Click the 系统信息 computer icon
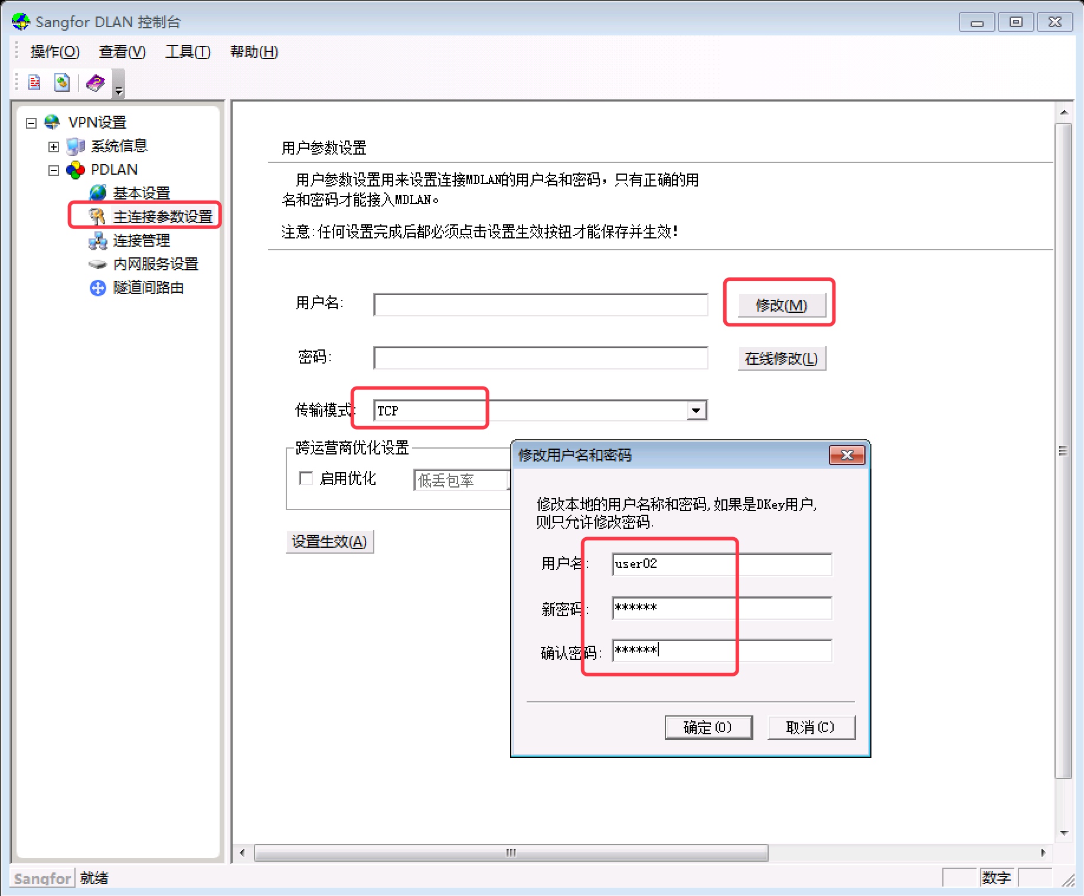1084x896 pixels. click(76, 146)
